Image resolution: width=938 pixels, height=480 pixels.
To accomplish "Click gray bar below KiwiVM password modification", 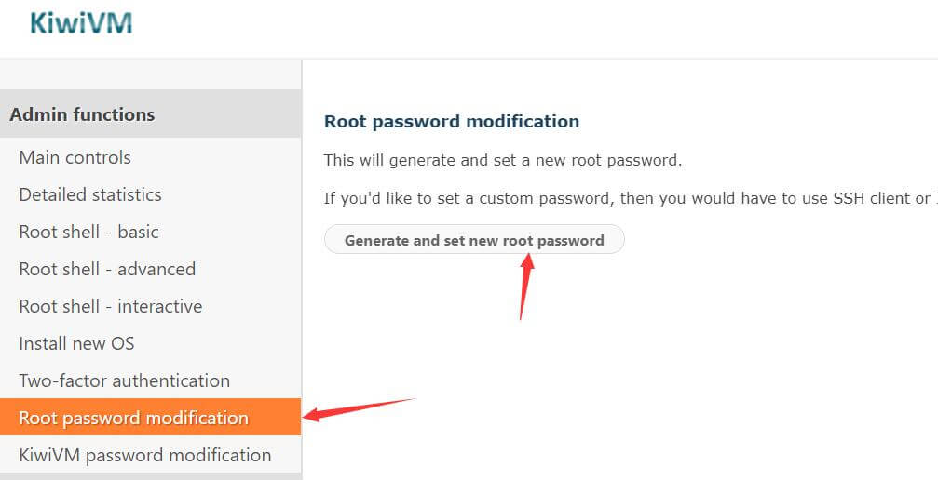I will (150, 476).
